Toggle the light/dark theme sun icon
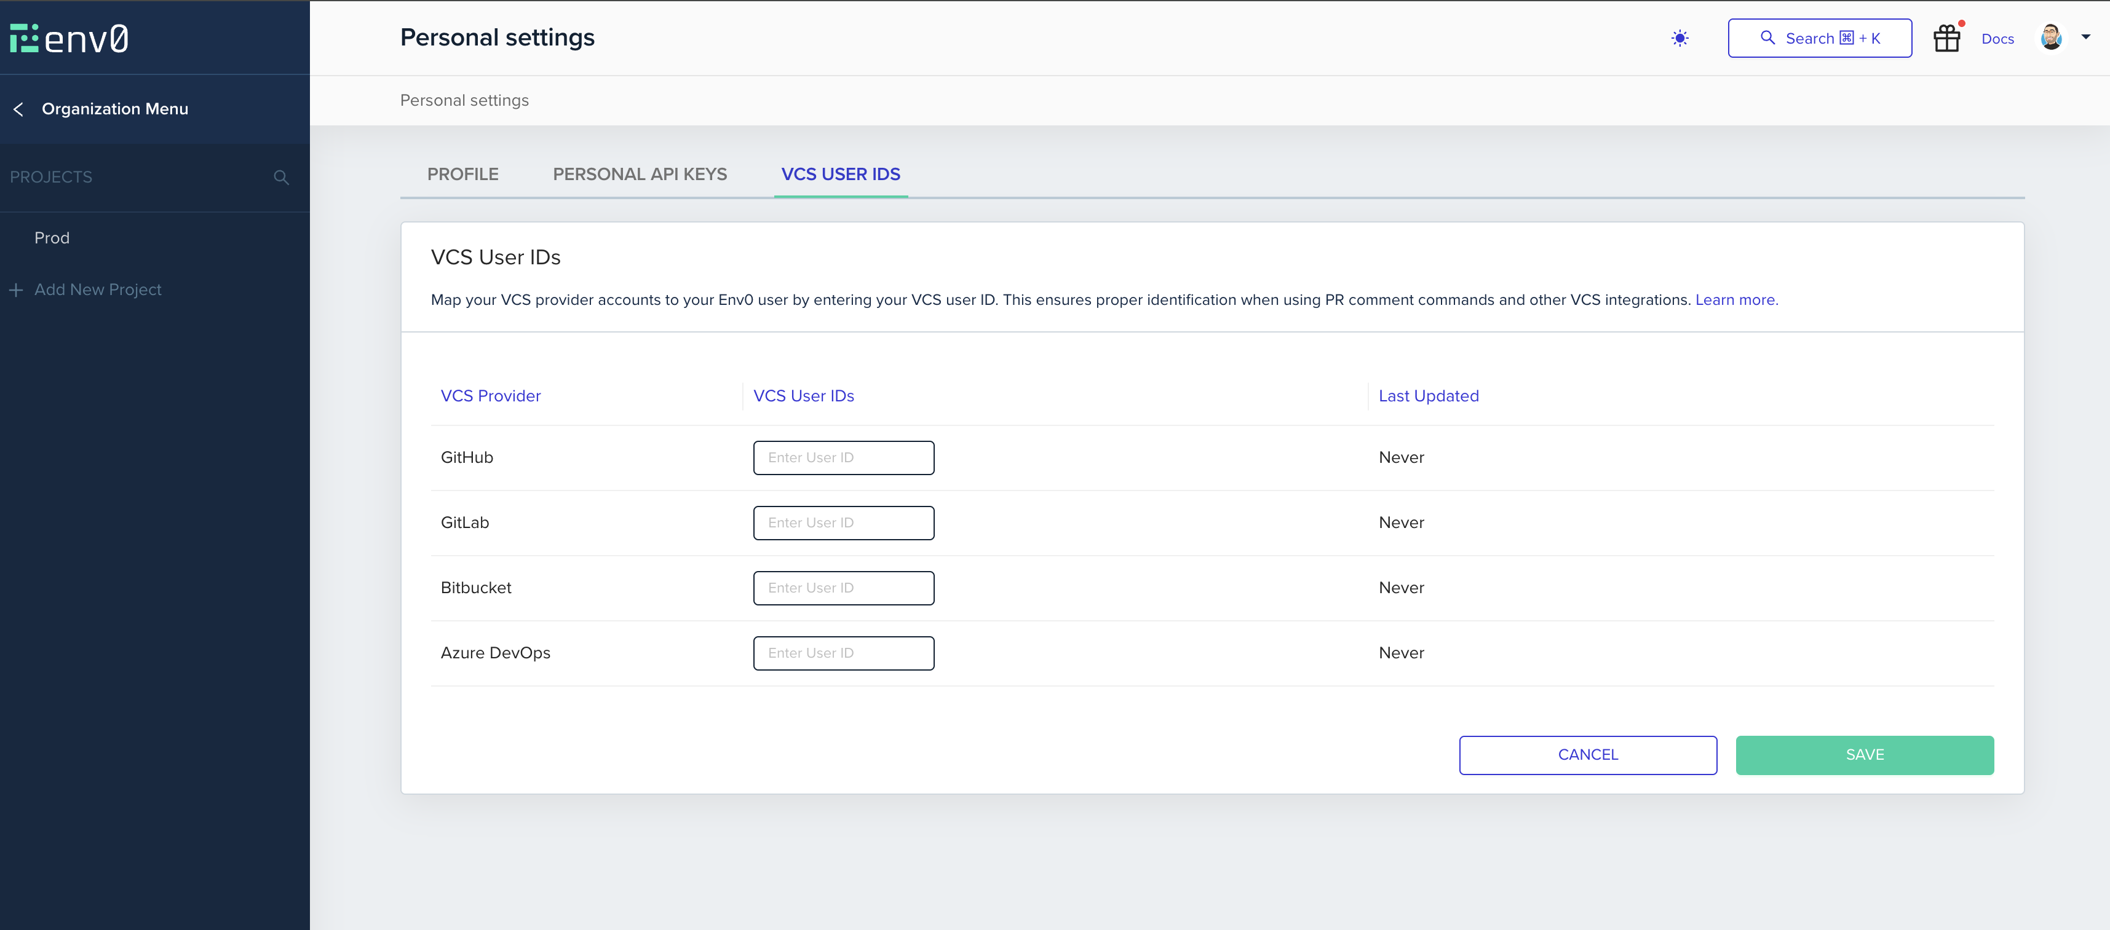The image size is (2110, 930). pos(1679,39)
